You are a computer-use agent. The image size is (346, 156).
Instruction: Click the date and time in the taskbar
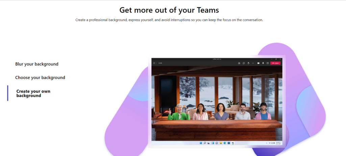click(278, 143)
